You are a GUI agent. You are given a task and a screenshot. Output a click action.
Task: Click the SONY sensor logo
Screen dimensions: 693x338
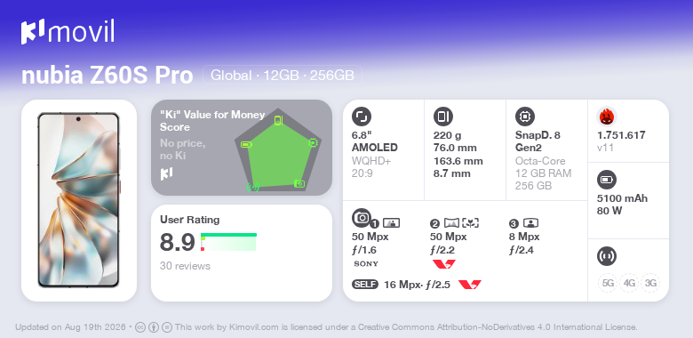pos(366,264)
